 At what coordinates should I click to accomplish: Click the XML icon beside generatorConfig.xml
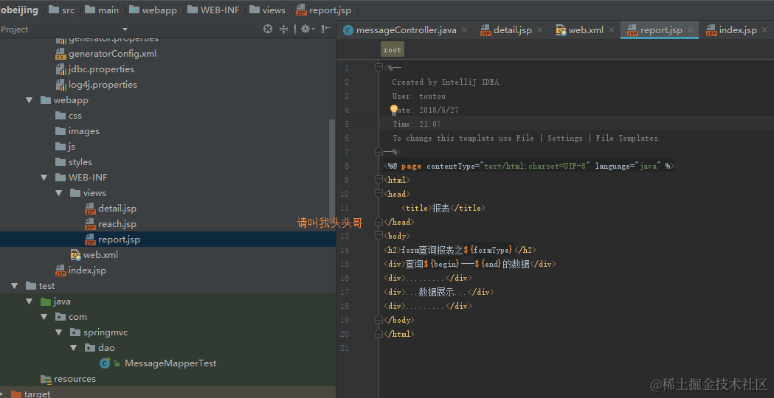[61, 54]
